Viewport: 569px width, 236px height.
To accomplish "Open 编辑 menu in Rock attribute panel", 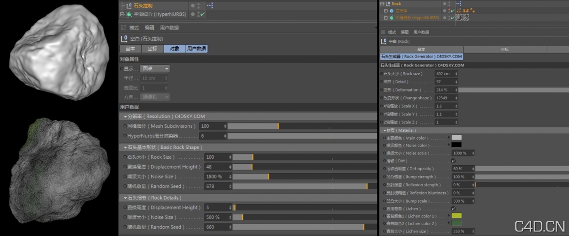I will point(404,32).
